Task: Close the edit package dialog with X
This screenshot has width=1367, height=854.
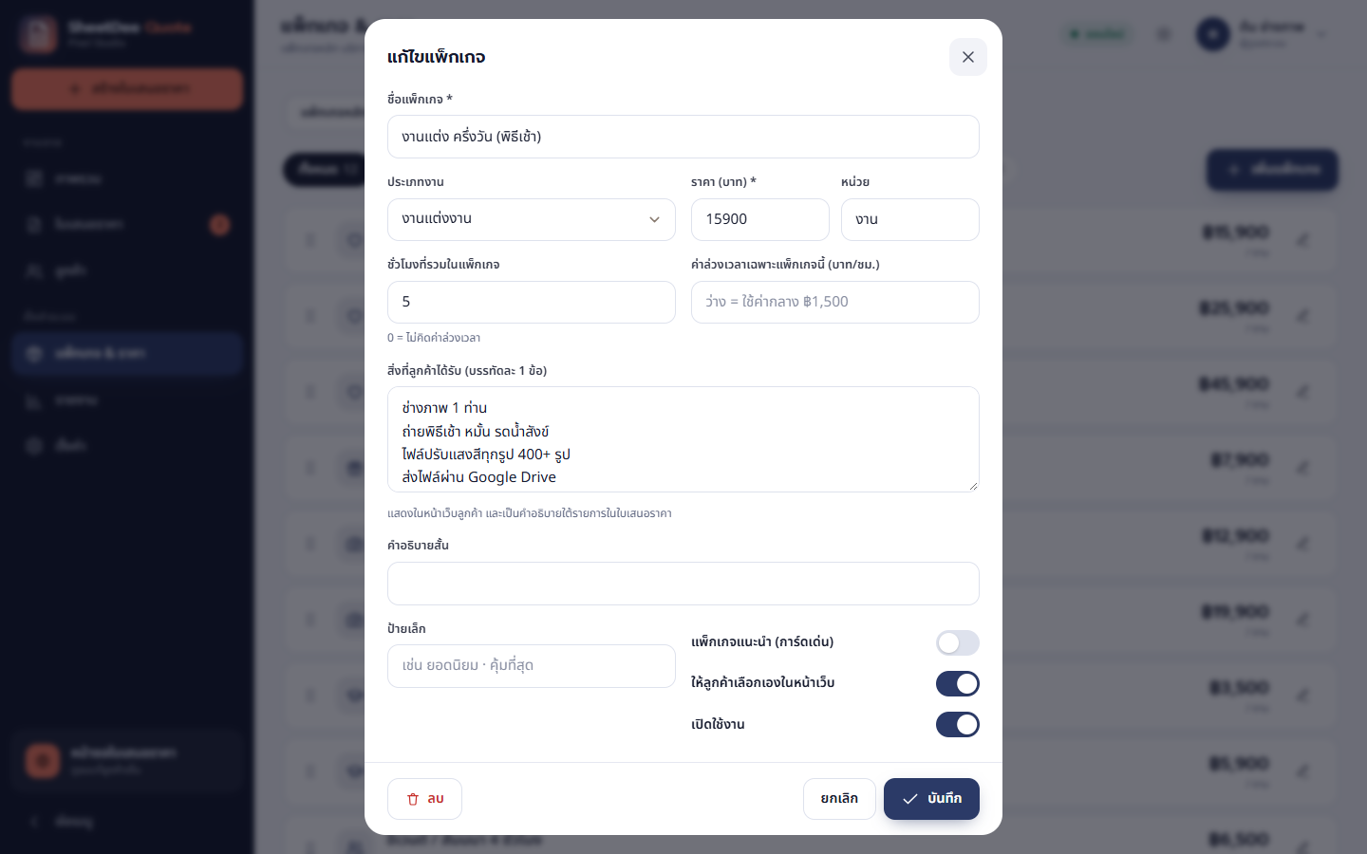Action: 967,57
